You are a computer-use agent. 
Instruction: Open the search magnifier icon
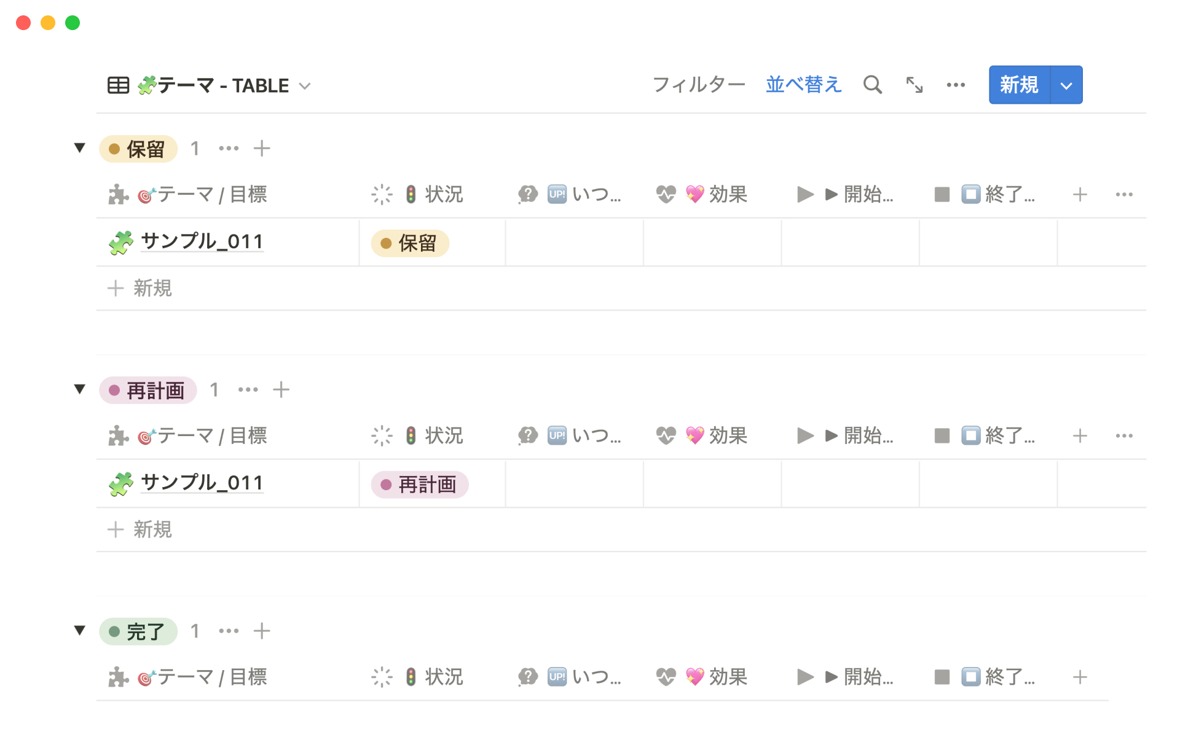click(872, 85)
